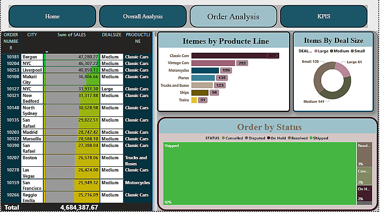Image resolution: width=382 pixels, height=212 pixels.
Task: Open the Home page button
Action: coord(52,16)
